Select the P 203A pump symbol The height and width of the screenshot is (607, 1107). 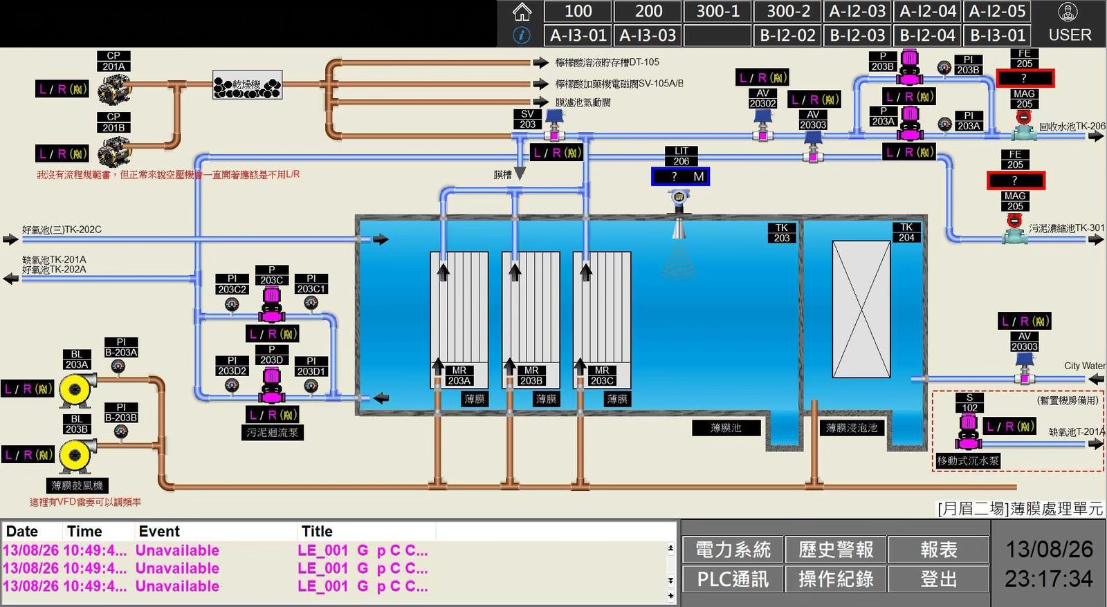911,124
